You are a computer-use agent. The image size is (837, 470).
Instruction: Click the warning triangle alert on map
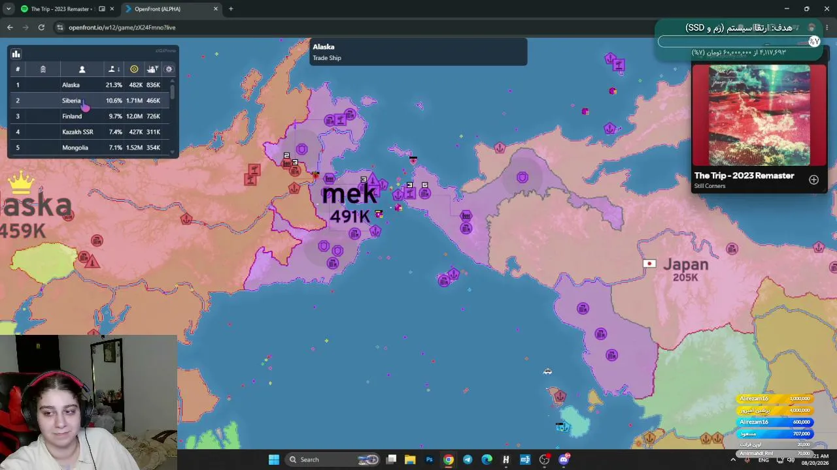point(92,262)
